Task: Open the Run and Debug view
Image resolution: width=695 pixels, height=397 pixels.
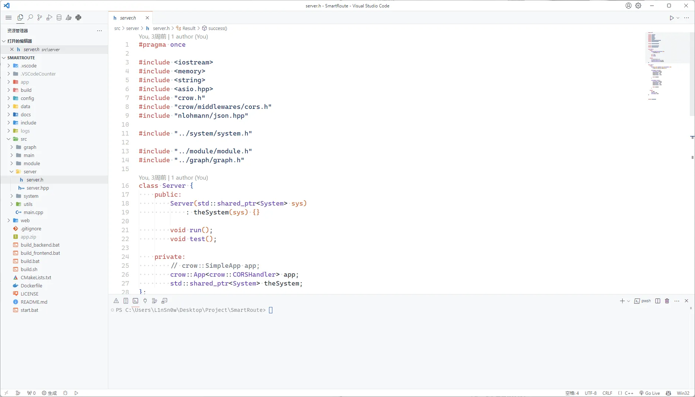Action: 49,17
